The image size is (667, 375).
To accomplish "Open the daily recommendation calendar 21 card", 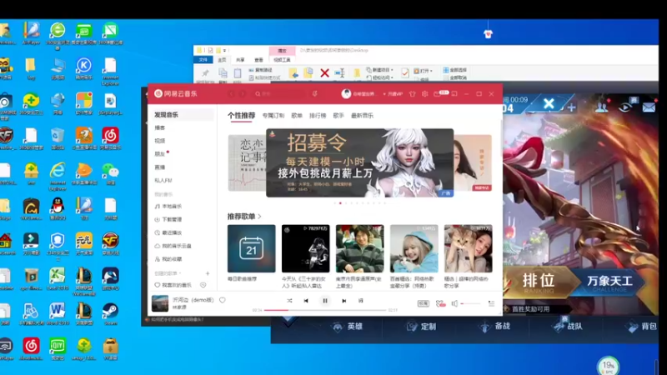I will [252, 248].
